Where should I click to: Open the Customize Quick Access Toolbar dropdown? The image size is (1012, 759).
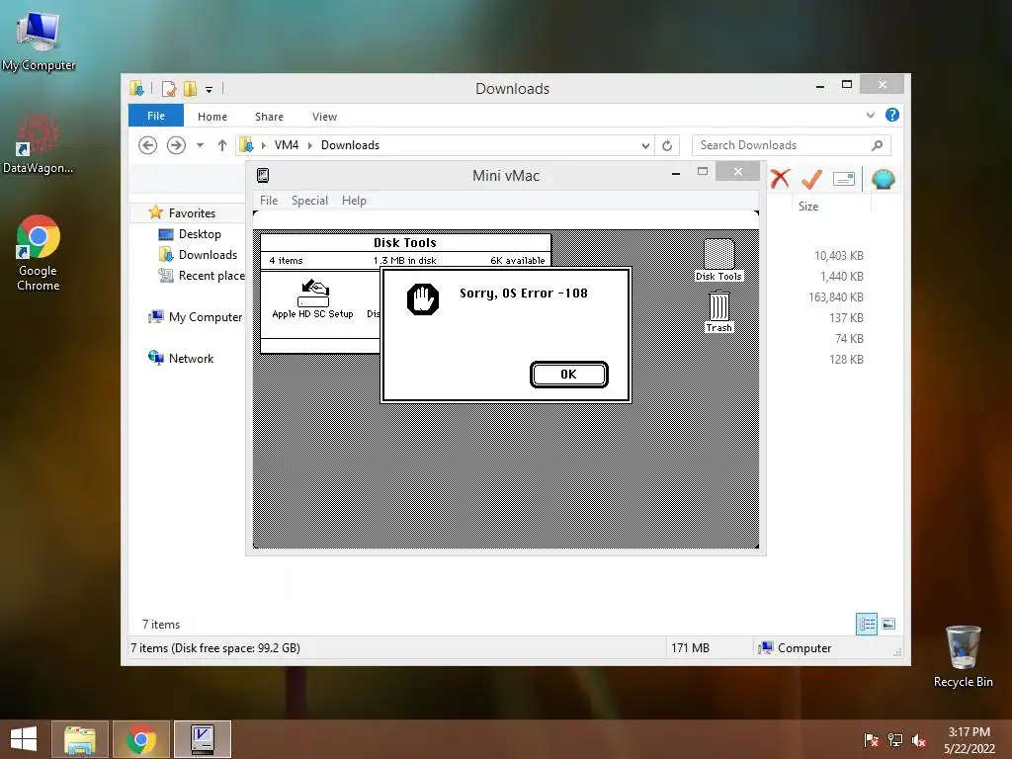(209, 90)
